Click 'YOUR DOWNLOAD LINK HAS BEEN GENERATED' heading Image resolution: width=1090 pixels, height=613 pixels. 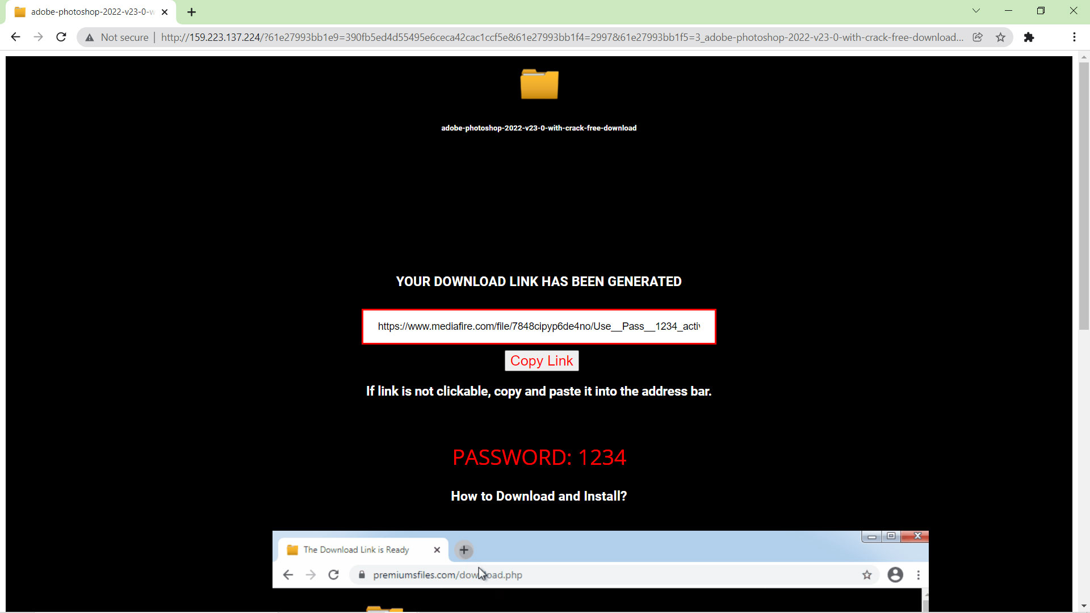pyautogui.click(x=539, y=282)
